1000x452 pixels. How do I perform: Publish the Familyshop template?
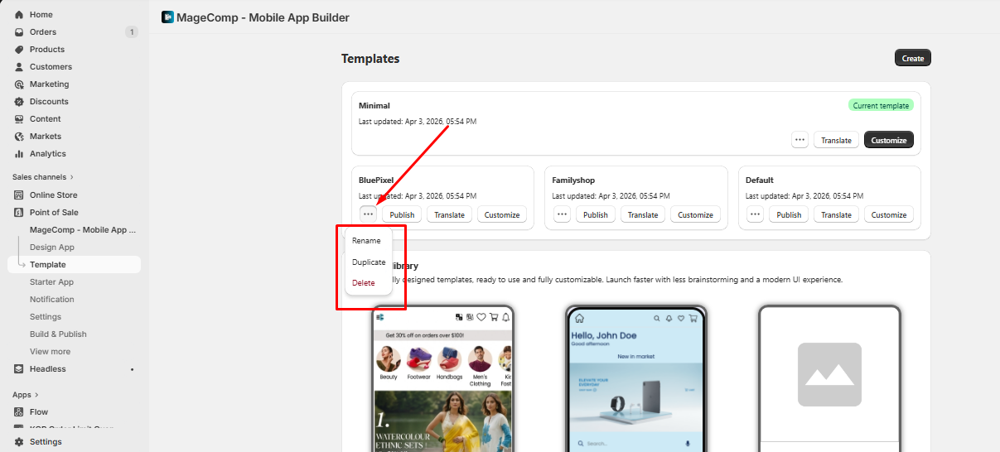595,214
